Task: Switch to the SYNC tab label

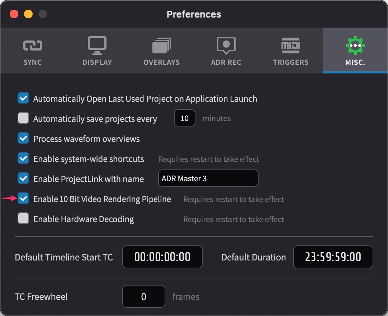Action: [x=32, y=62]
